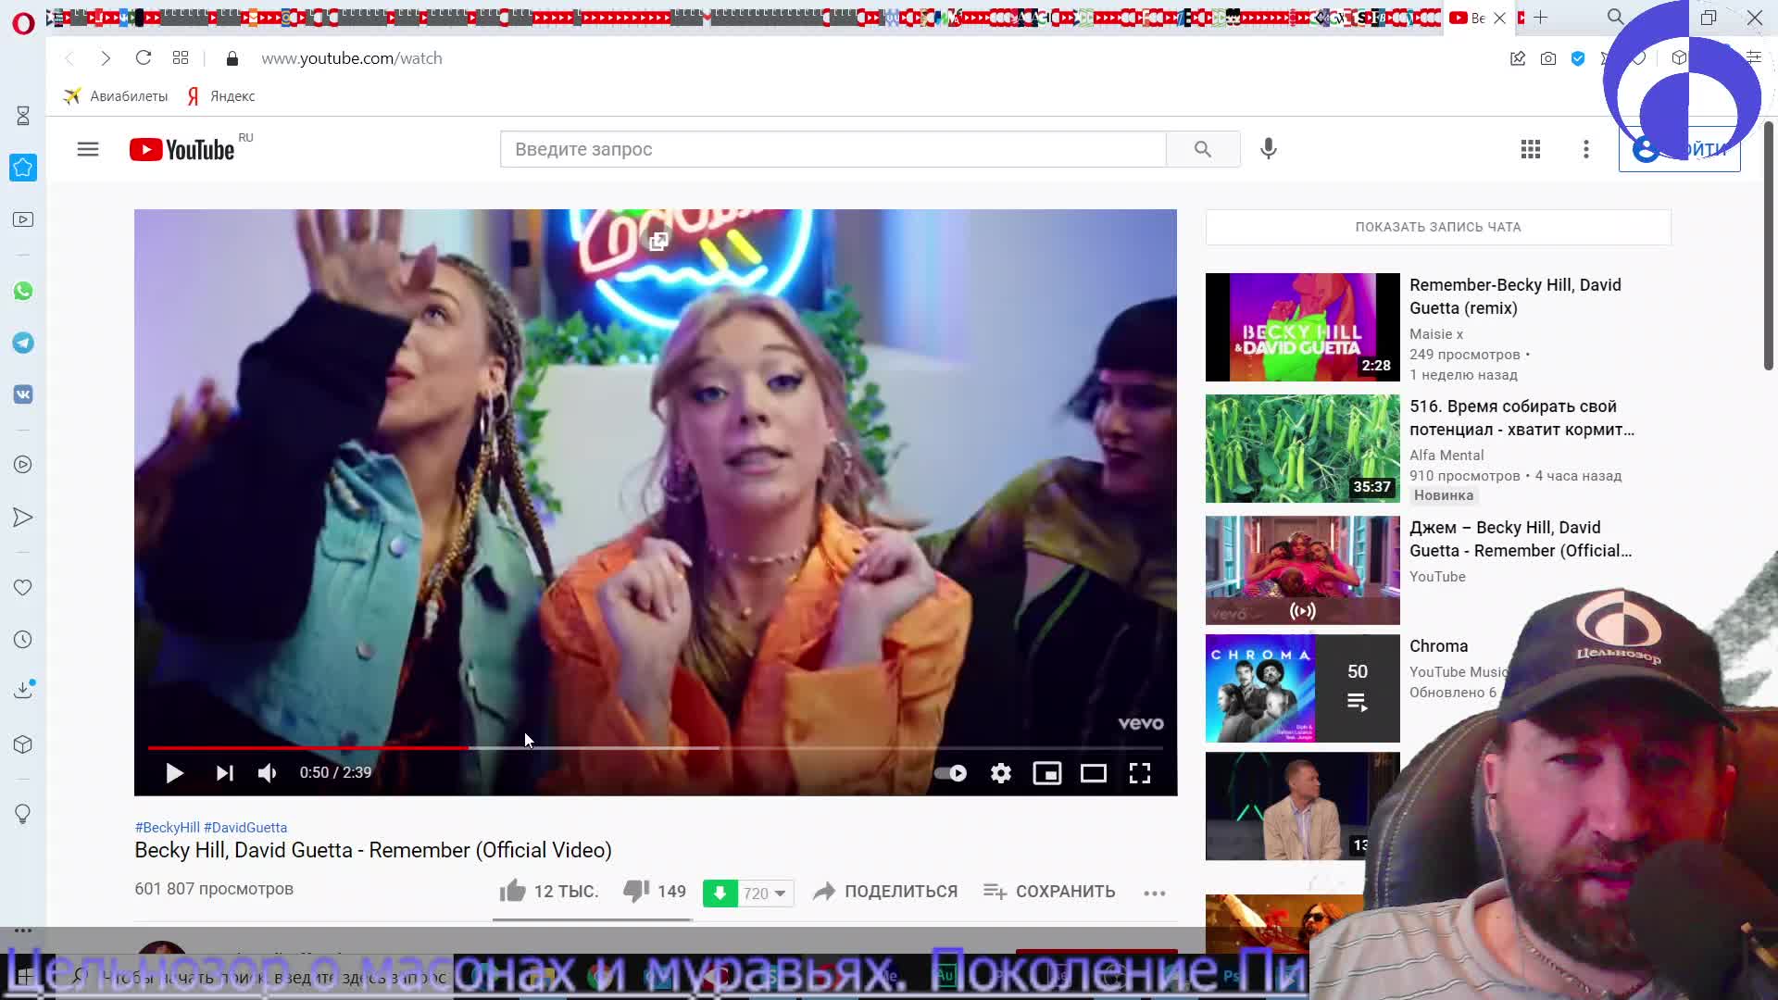Open the 35:37 pea pods video thumbnail
1778x1000 pixels.
(x=1302, y=448)
